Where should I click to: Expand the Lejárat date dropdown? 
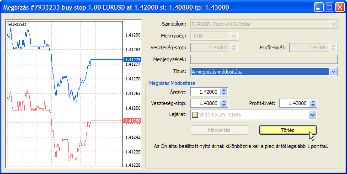coord(312,115)
